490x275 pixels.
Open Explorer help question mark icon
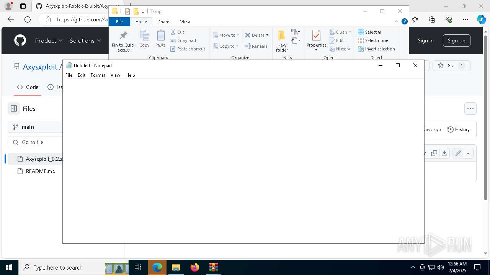[404, 22]
